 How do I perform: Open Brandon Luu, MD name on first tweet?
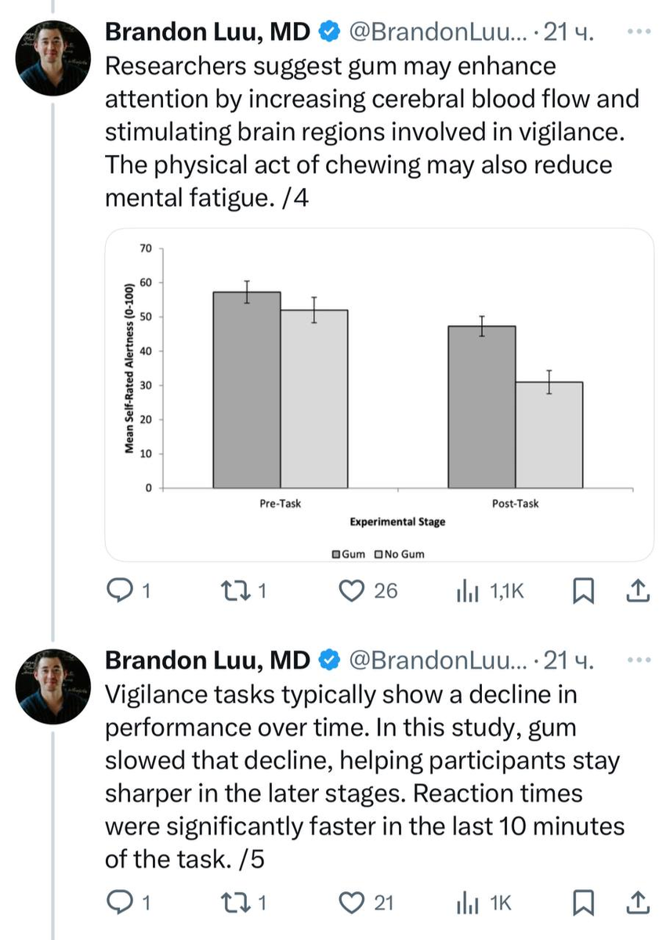207,32
